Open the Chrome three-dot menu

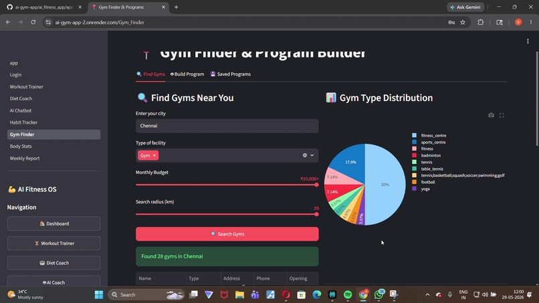tap(531, 22)
